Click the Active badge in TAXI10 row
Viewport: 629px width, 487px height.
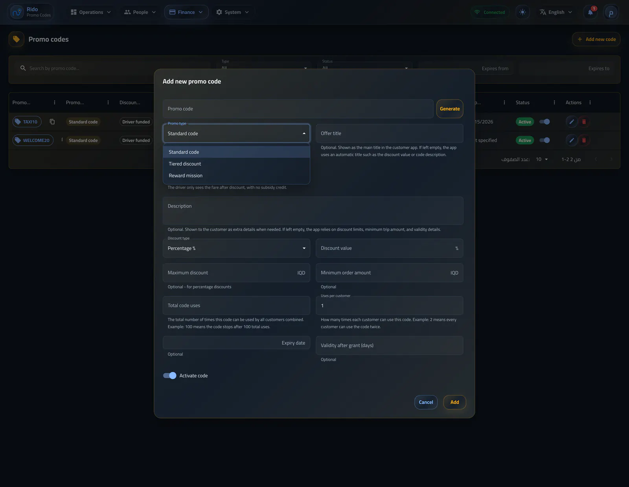(524, 122)
